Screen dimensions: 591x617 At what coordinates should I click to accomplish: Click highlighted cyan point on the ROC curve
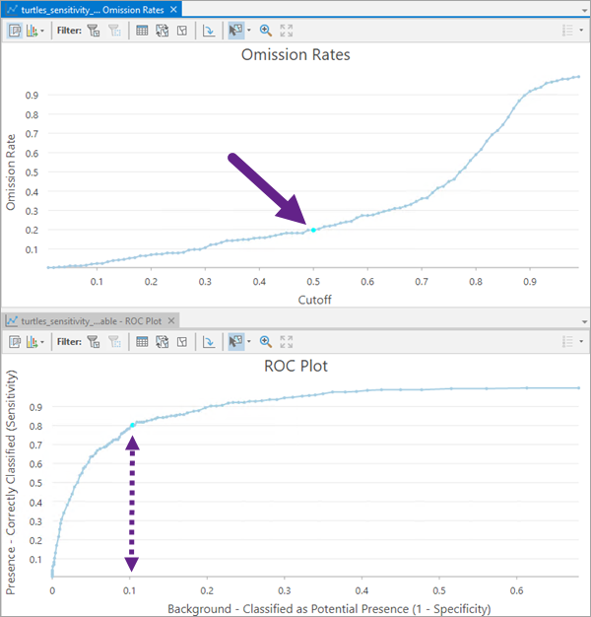pyautogui.click(x=132, y=426)
